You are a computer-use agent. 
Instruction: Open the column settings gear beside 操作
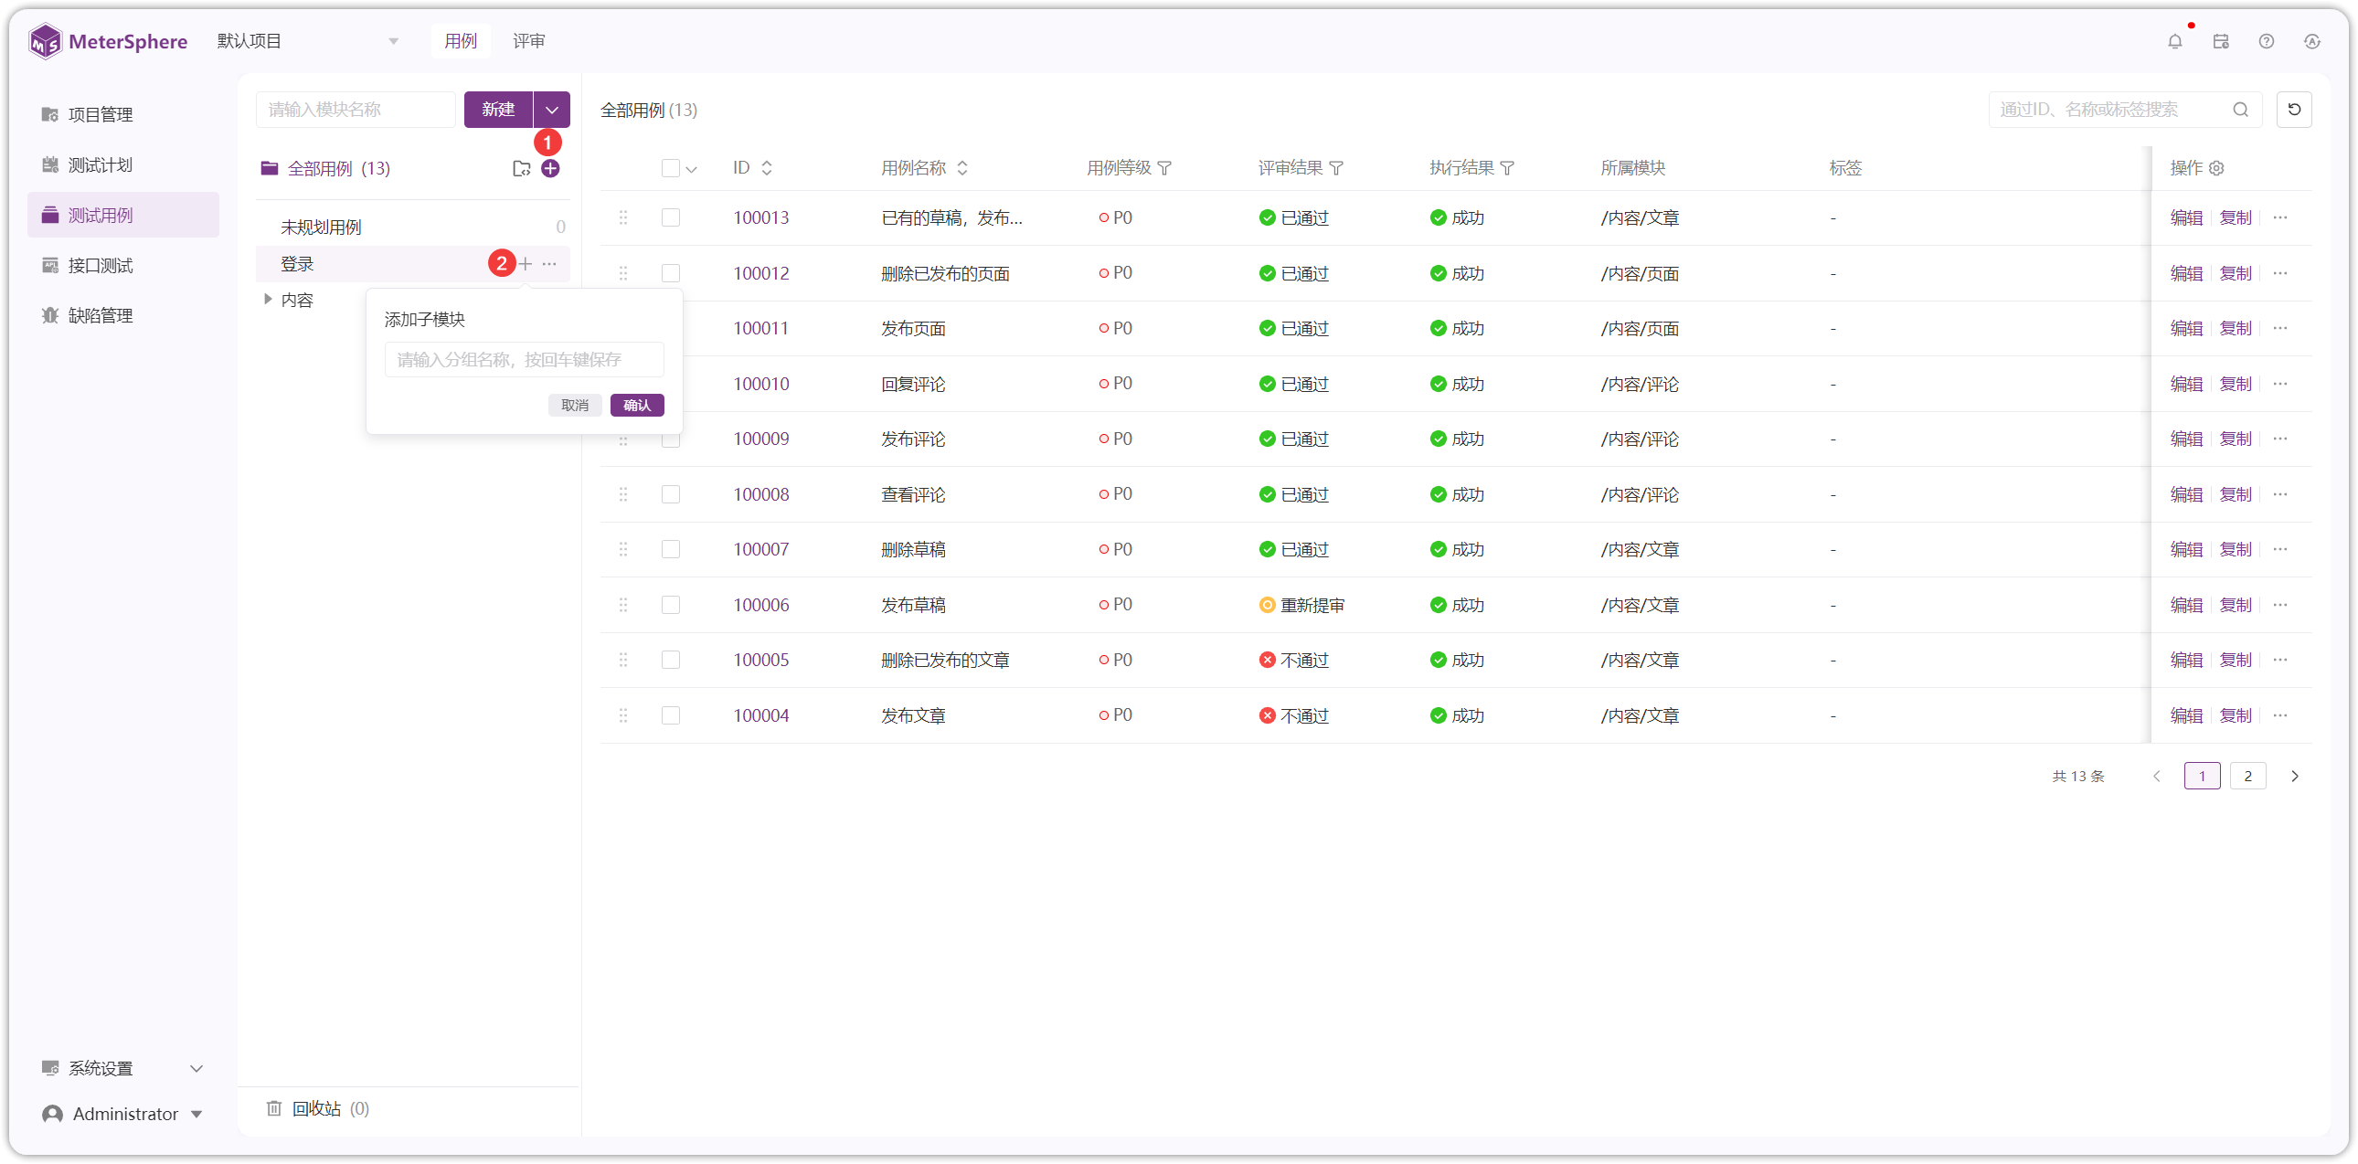(2216, 168)
